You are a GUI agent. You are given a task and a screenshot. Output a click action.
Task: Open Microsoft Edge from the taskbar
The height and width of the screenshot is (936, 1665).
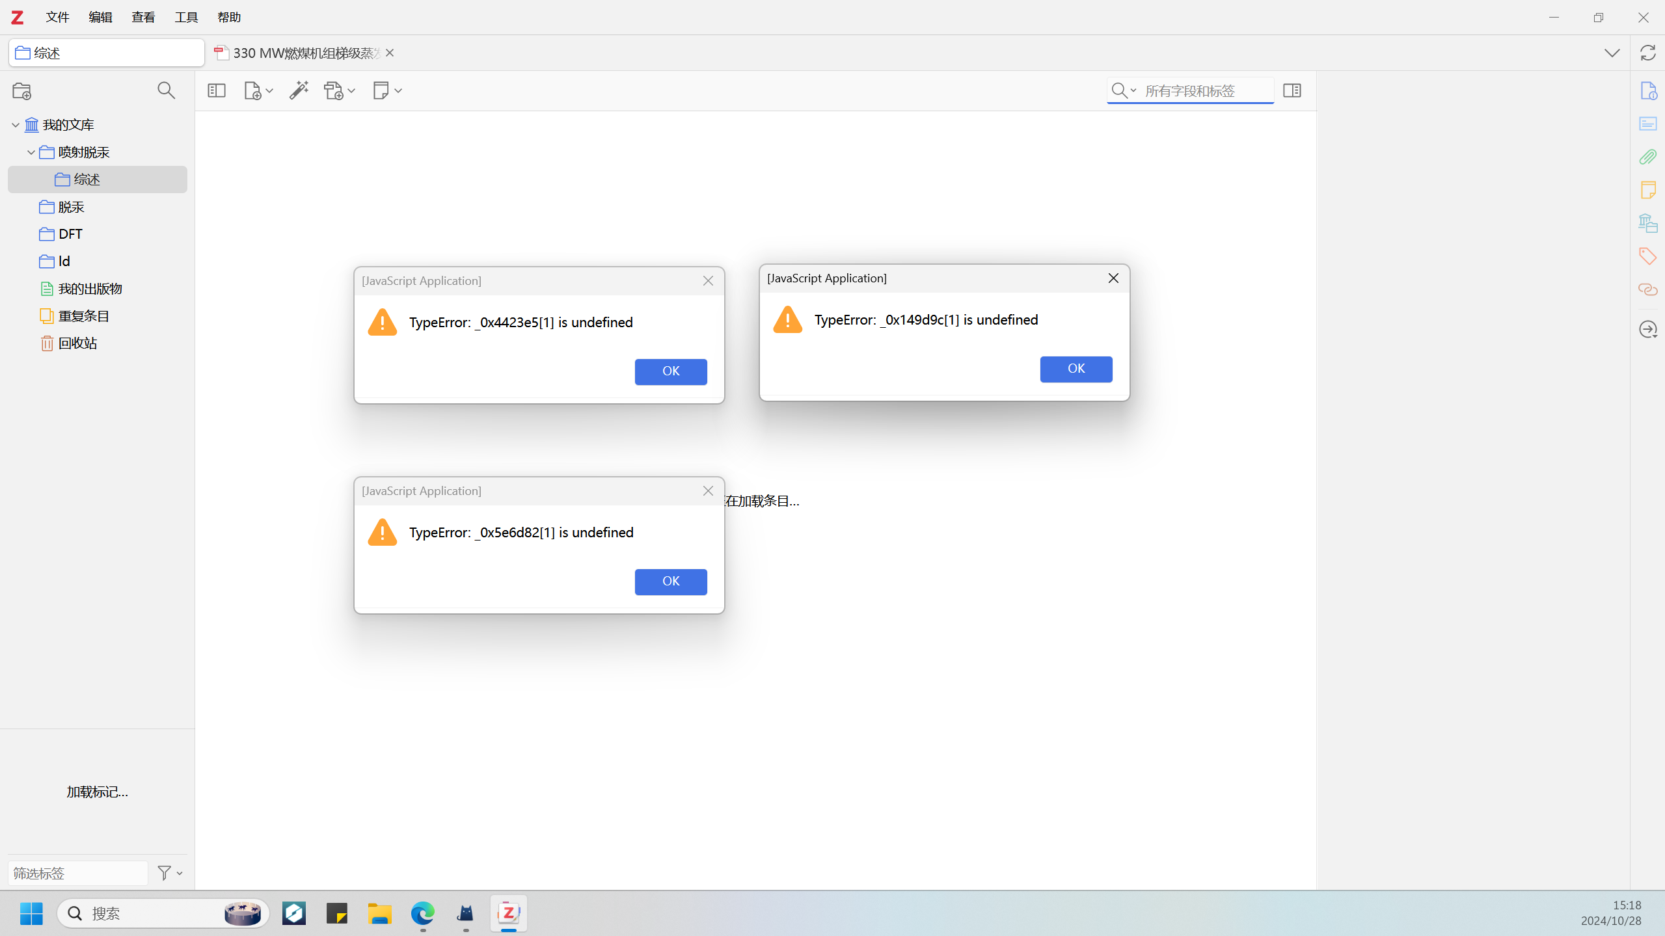coord(422,913)
